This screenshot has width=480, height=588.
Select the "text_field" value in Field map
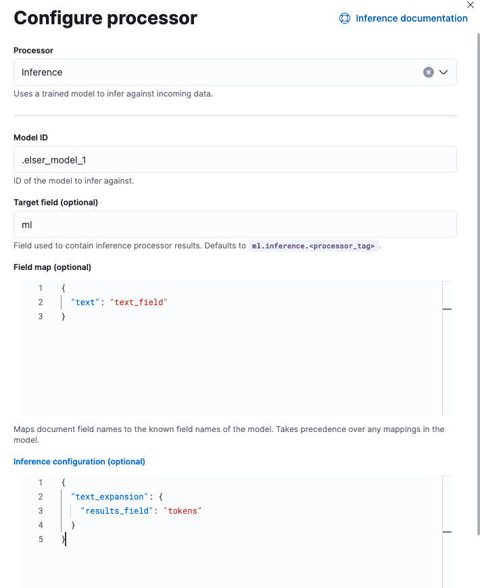pyautogui.click(x=139, y=302)
